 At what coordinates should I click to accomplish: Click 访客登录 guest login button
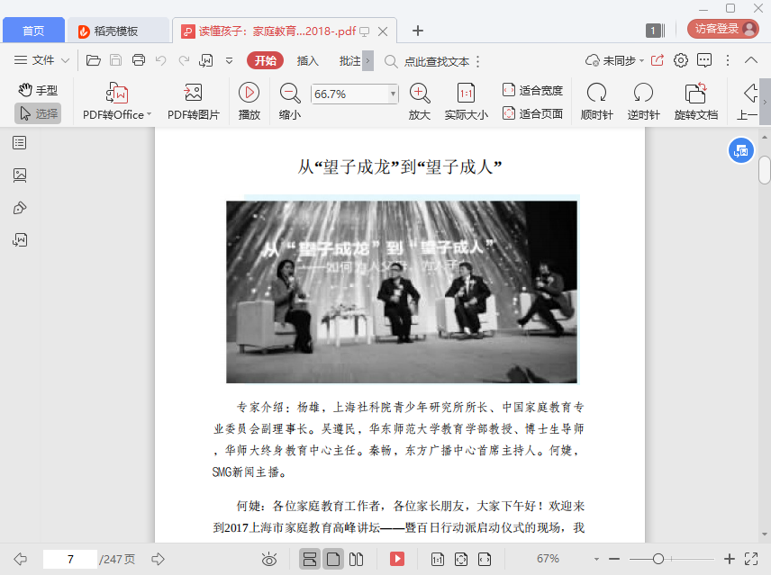(723, 29)
